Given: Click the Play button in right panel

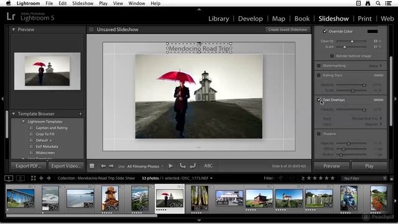Looking at the screenshot, I should pyautogui.click(x=369, y=166).
